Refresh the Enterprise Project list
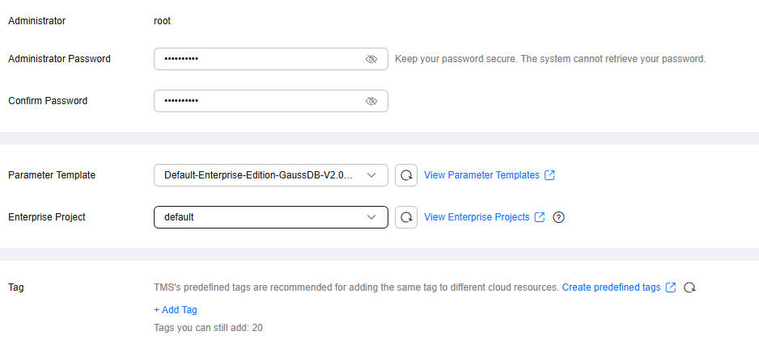This screenshot has width=759, height=344. pos(406,217)
